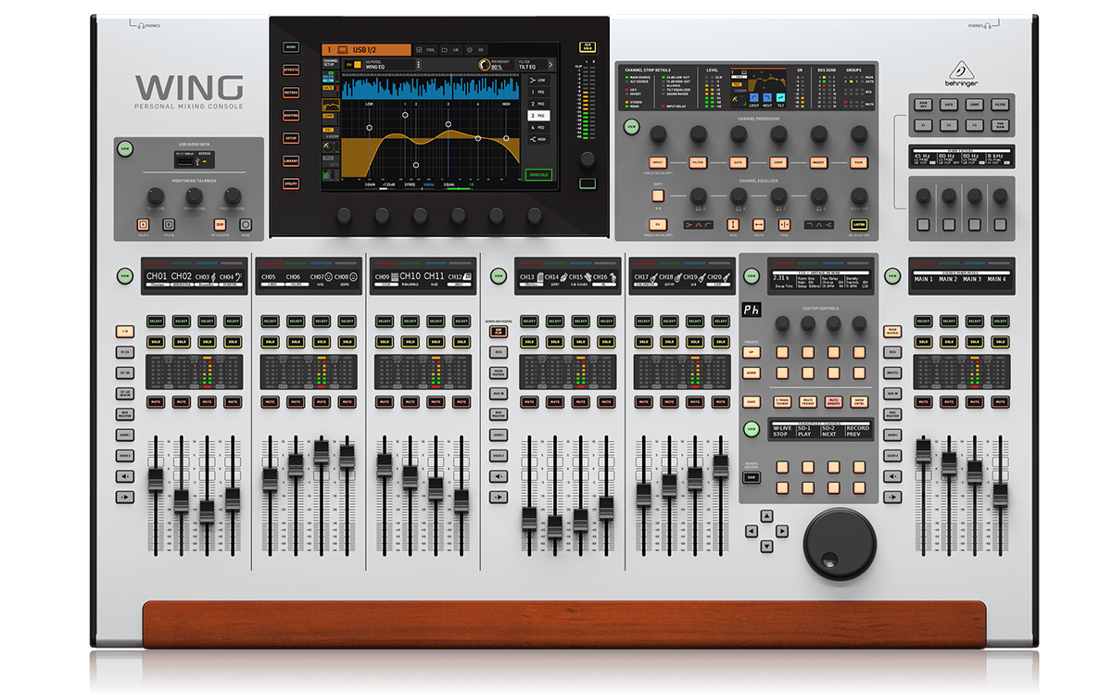
Task: Open the SETUP screen
Action: [x=291, y=138]
